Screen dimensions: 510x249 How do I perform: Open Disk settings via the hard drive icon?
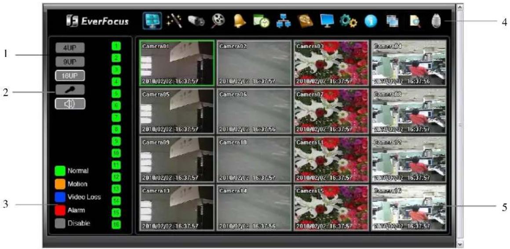305,22
